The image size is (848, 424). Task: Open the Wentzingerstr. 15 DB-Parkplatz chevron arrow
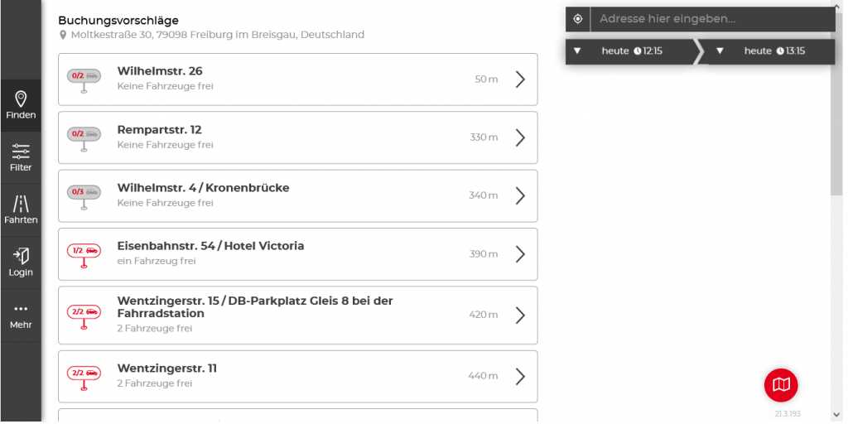[520, 316]
